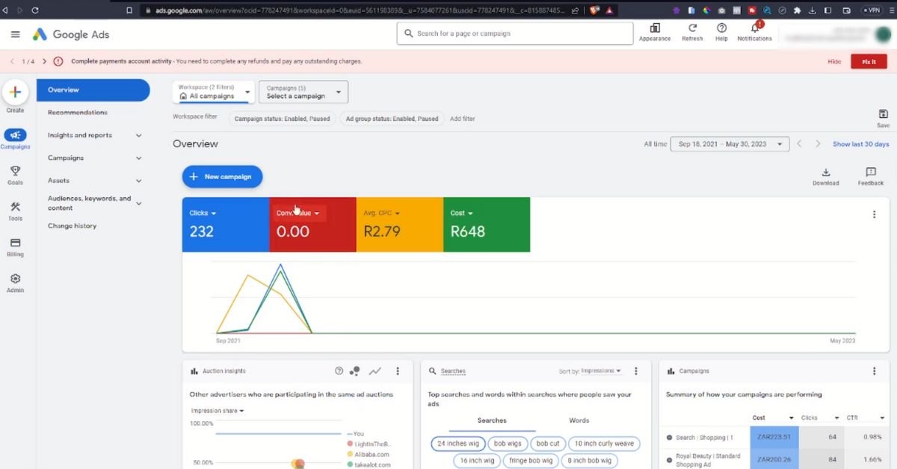Switch to the Words tab in Searches panel
897x469 pixels.
pyautogui.click(x=579, y=420)
